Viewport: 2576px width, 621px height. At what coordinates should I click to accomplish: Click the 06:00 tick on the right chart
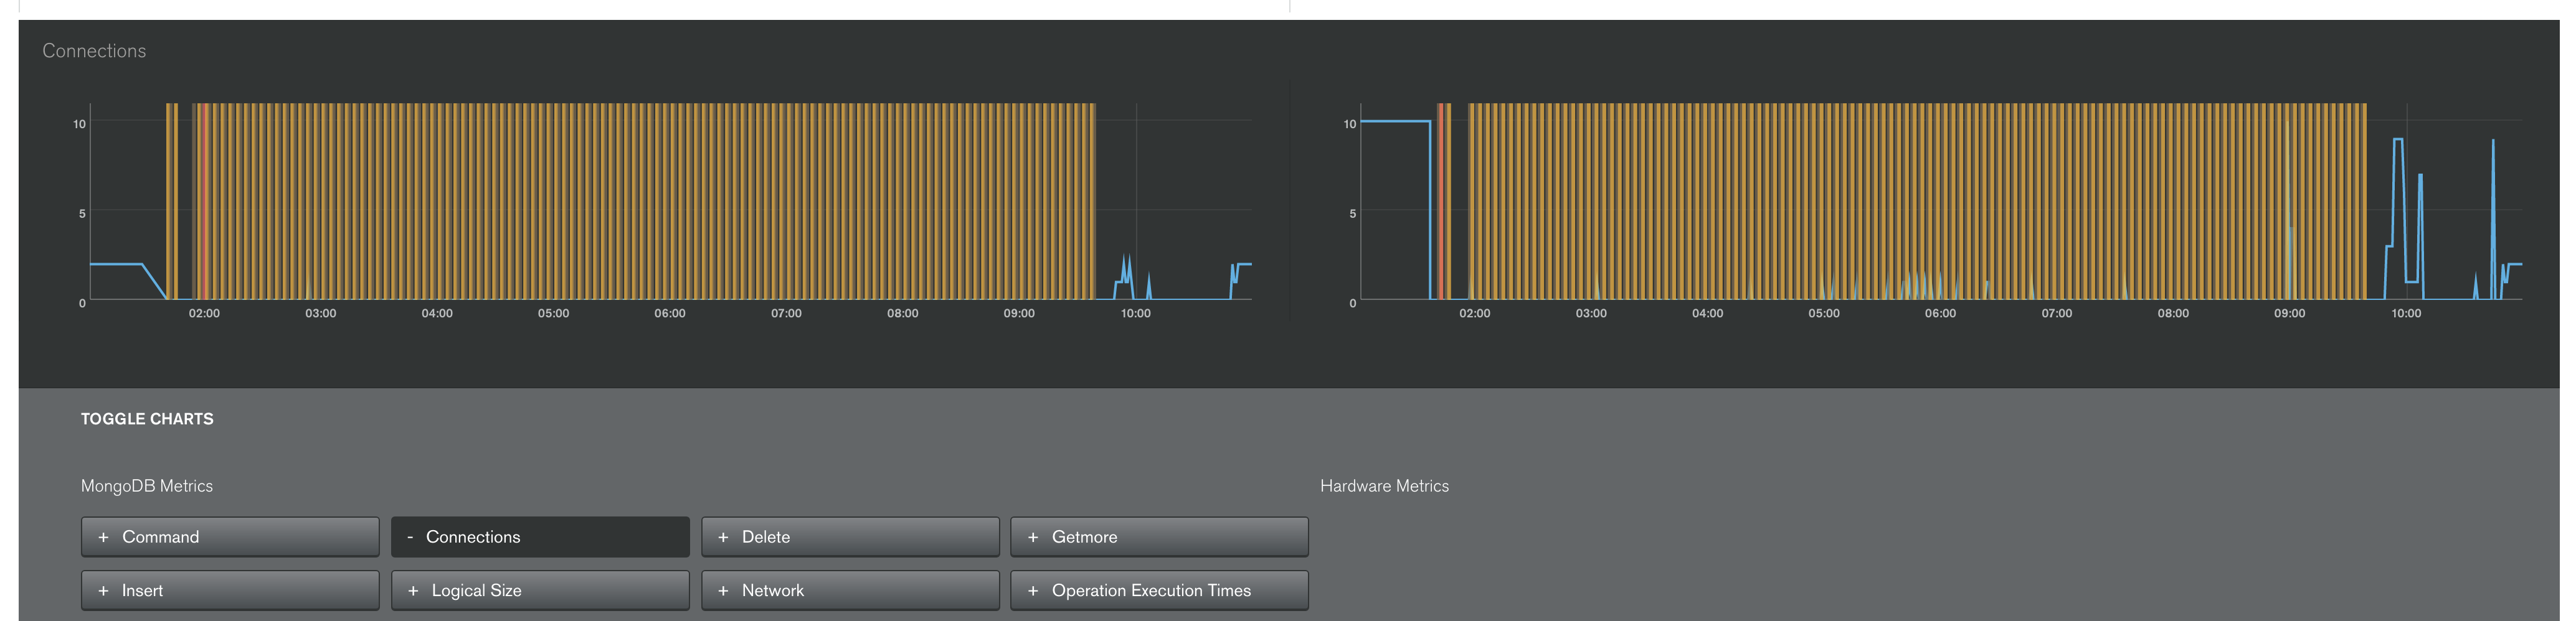click(1940, 314)
